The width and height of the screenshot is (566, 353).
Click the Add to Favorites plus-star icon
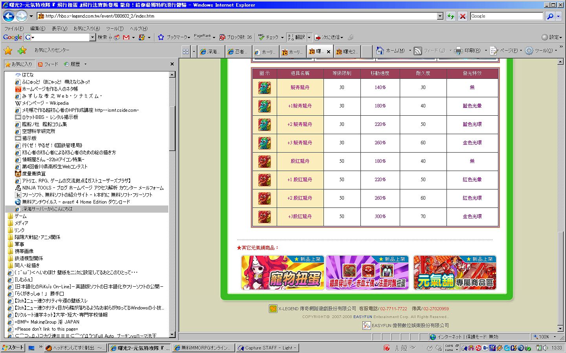[x=22, y=50]
